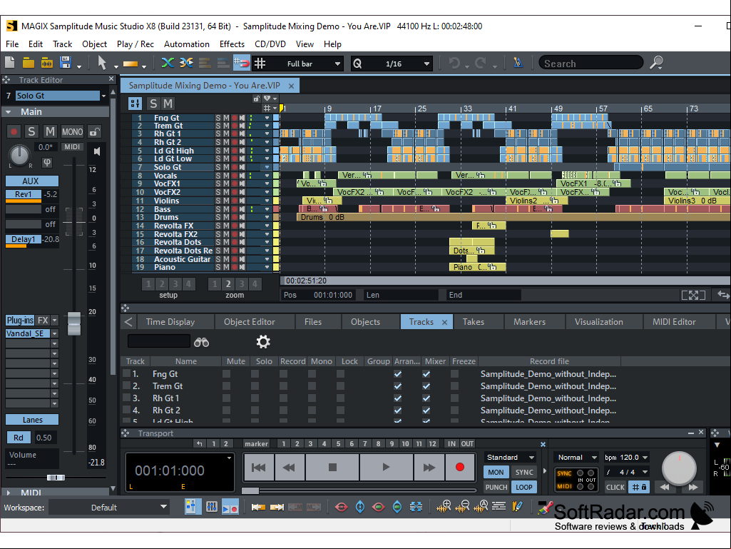The image size is (731, 549).
Task: Click global Mute above the track list
Action: click(x=168, y=104)
